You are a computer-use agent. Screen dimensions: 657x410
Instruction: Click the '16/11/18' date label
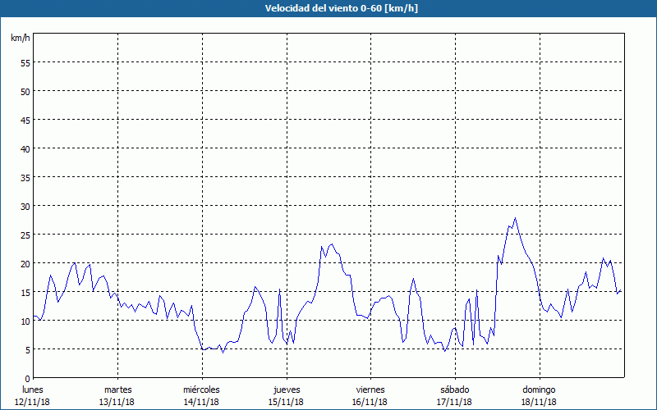(370, 402)
